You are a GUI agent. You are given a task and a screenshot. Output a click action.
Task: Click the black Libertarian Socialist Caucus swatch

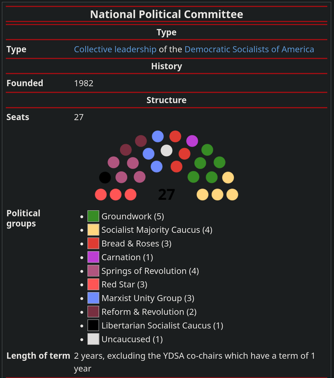93,325
